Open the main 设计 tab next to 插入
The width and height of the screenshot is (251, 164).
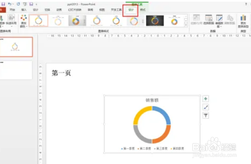click(36, 10)
